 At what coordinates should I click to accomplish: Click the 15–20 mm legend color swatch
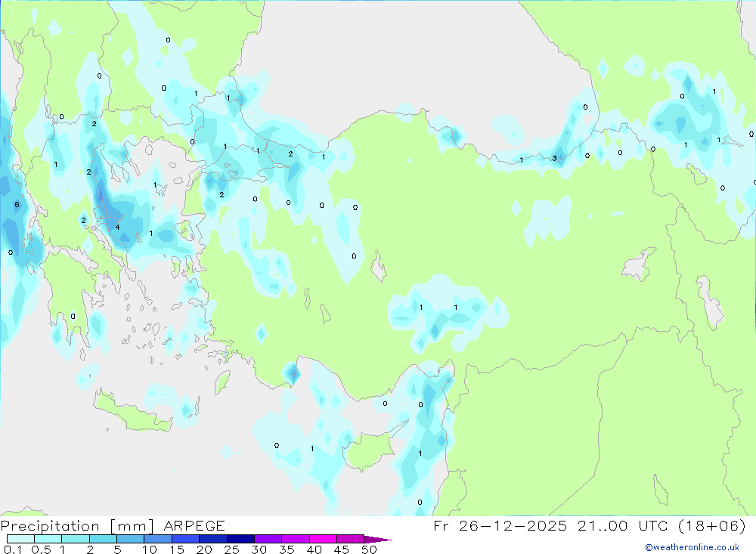pos(185,539)
